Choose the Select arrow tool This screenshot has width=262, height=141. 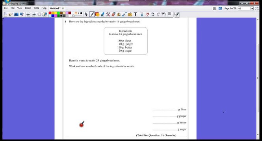tap(86, 14)
